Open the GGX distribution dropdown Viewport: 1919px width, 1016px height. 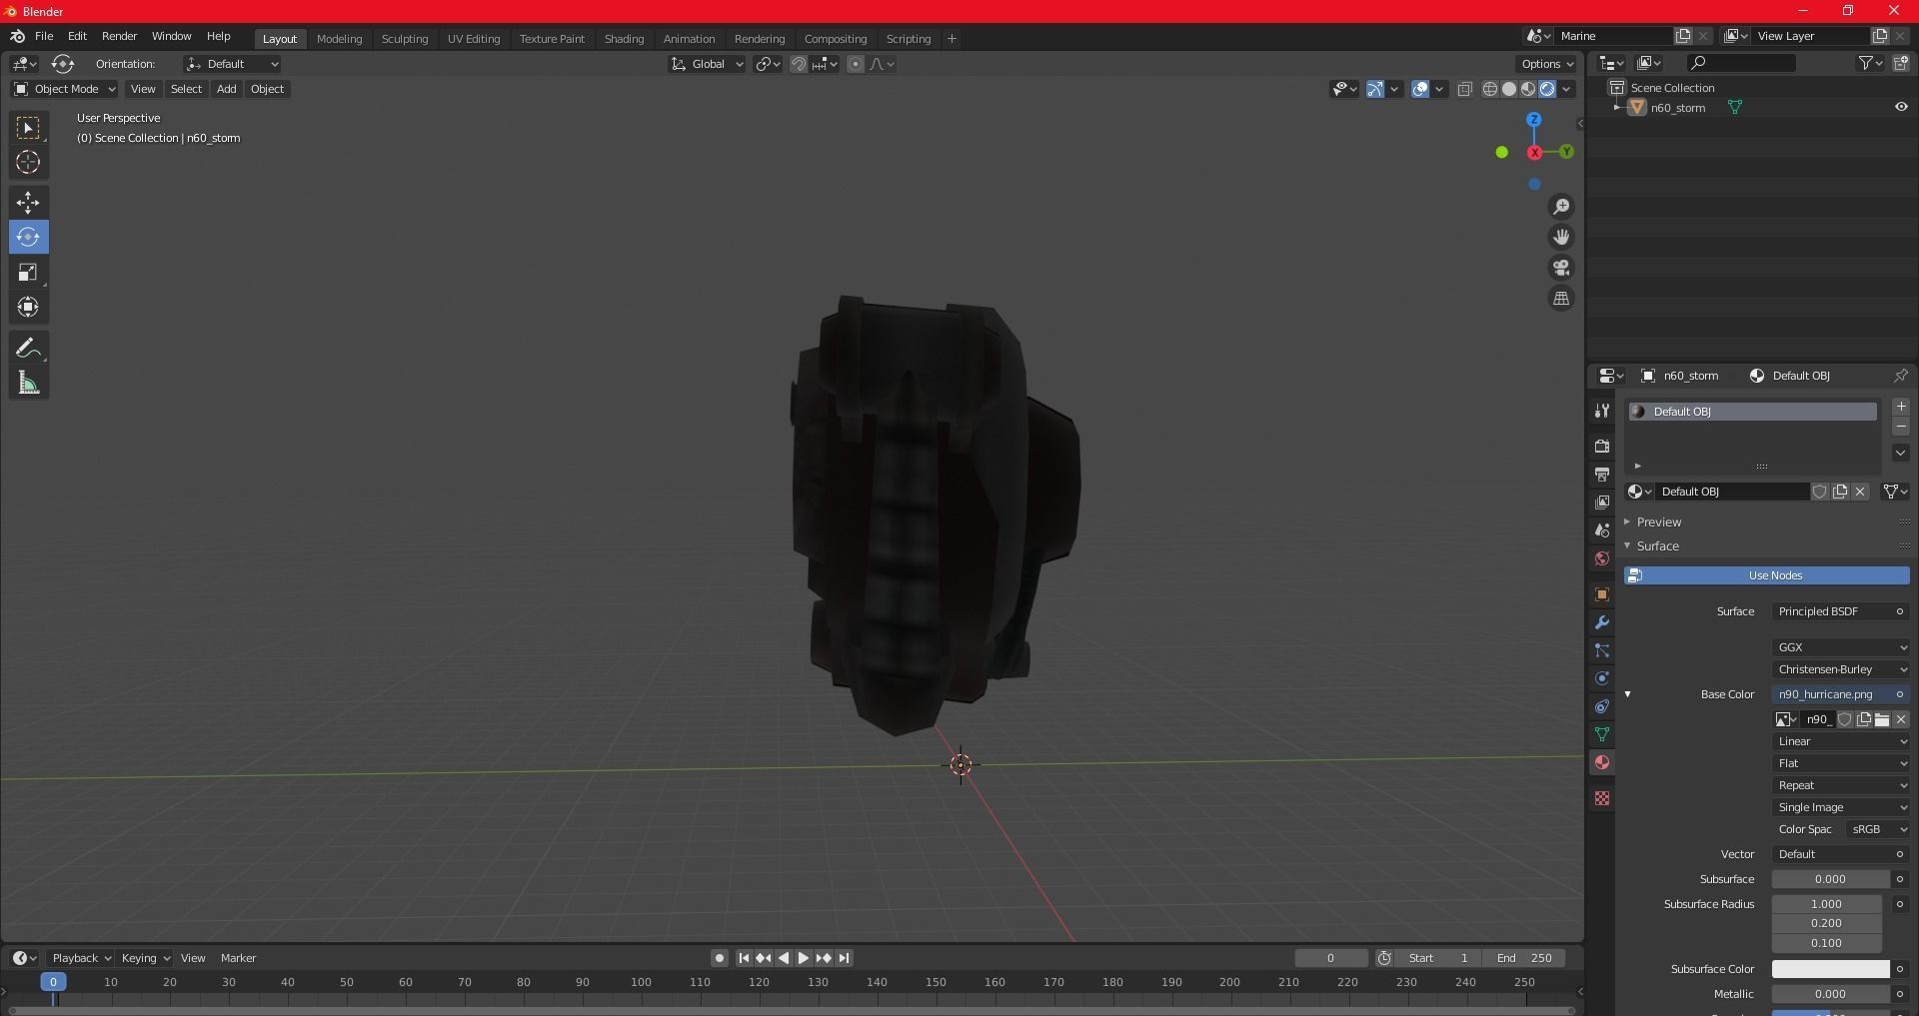[x=1841, y=647]
